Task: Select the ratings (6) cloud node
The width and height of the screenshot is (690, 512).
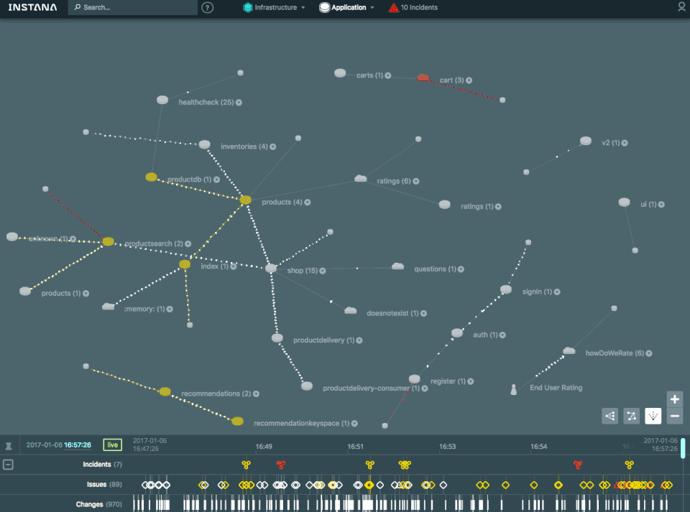Action: [360, 178]
